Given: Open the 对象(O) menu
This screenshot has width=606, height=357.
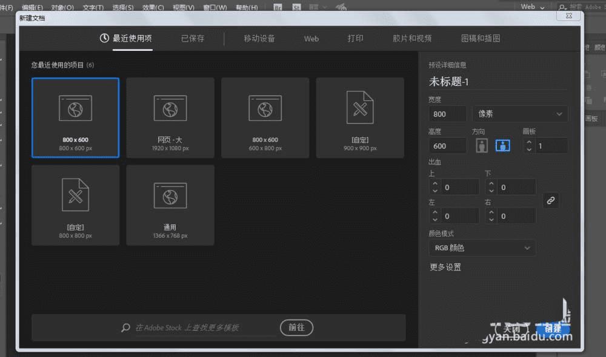Looking at the screenshot, I should [x=62, y=7].
